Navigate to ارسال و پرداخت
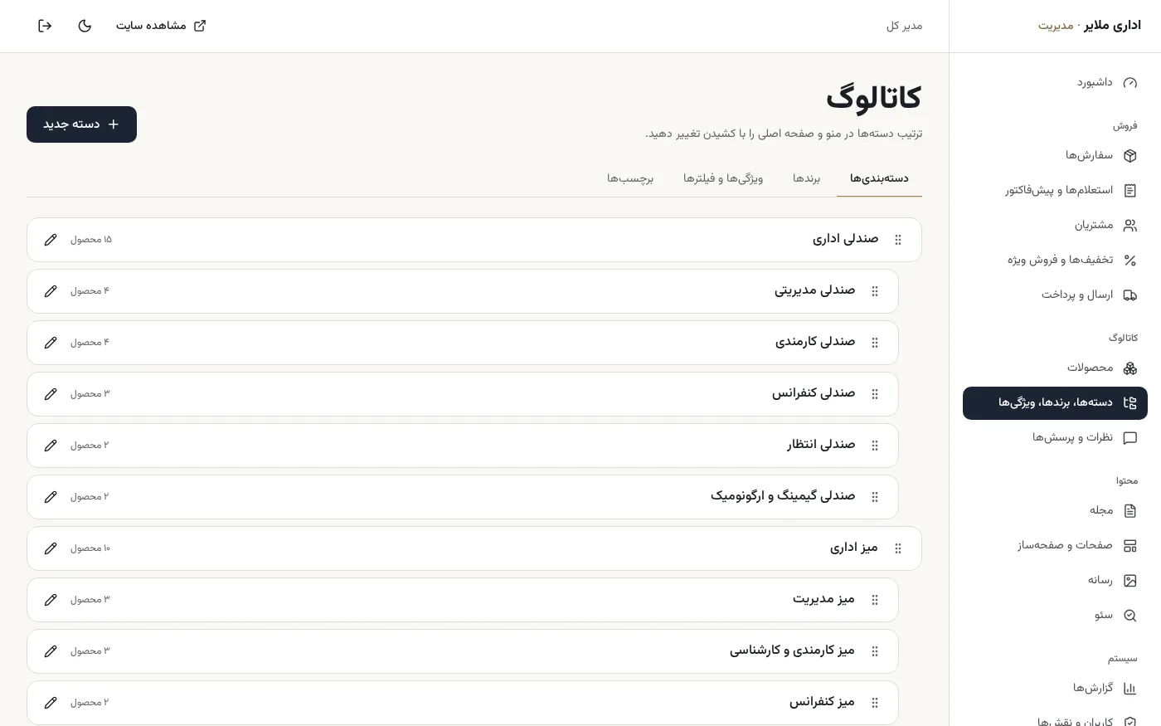 coord(1055,295)
